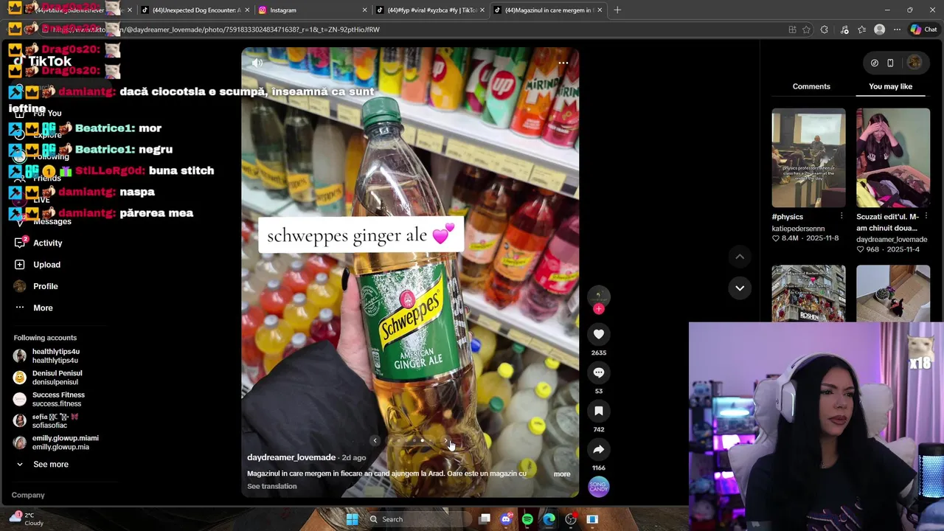Open Copilot Chat button in browser
This screenshot has height=531, width=944.
click(923, 29)
